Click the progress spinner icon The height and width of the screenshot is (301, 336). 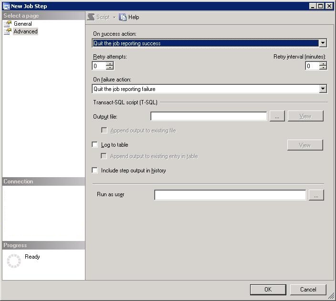[x=14, y=261]
